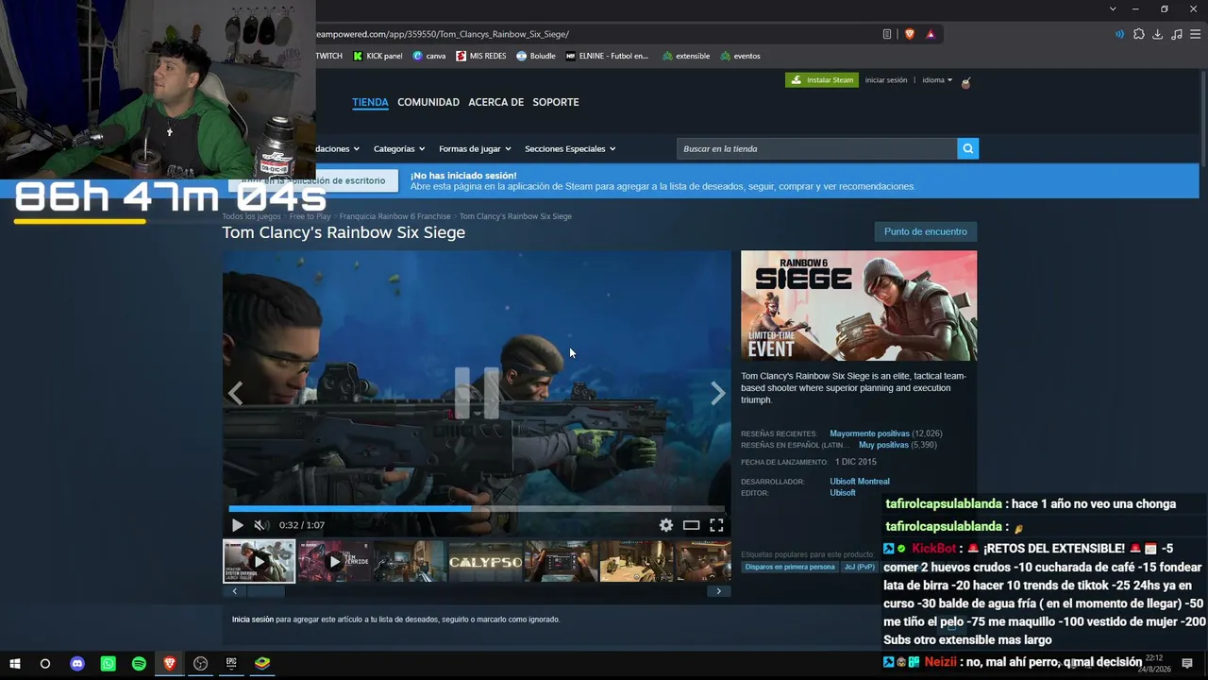The height and width of the screenshot is (680, 1208).
Task: Open the eventos bookmark
Action: tap(740, 56)
